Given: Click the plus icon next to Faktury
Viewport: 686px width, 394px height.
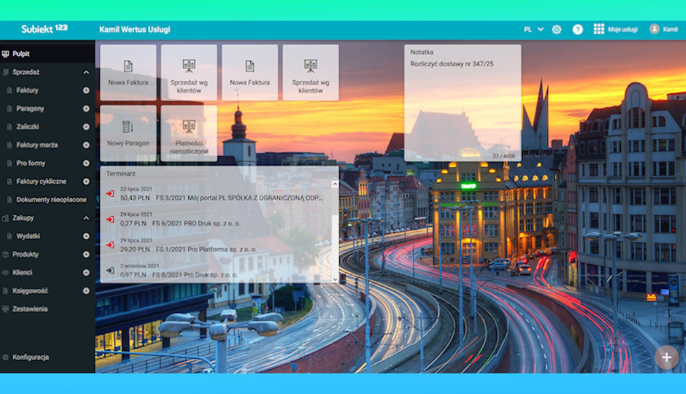Looking at the screenshot, I should point(86,91).
